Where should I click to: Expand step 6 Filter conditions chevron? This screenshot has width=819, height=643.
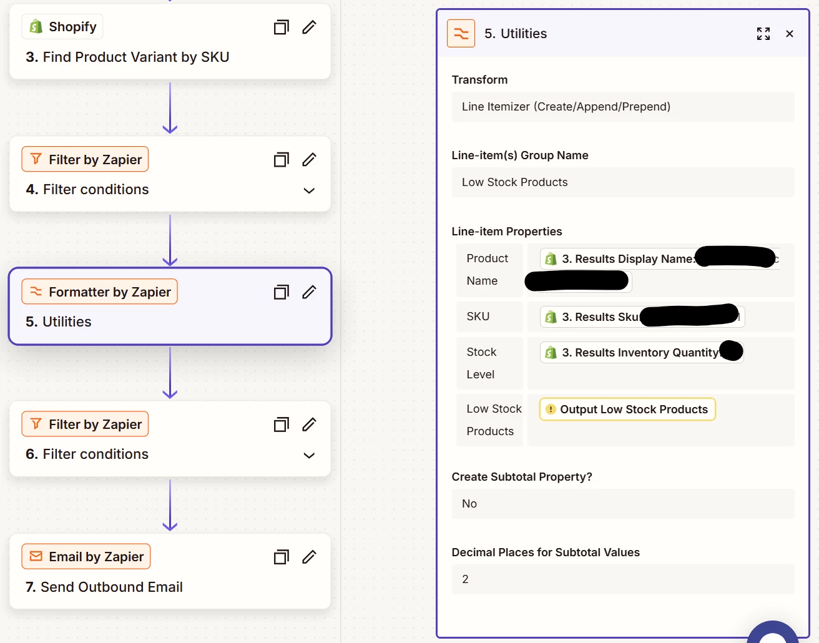309,455
